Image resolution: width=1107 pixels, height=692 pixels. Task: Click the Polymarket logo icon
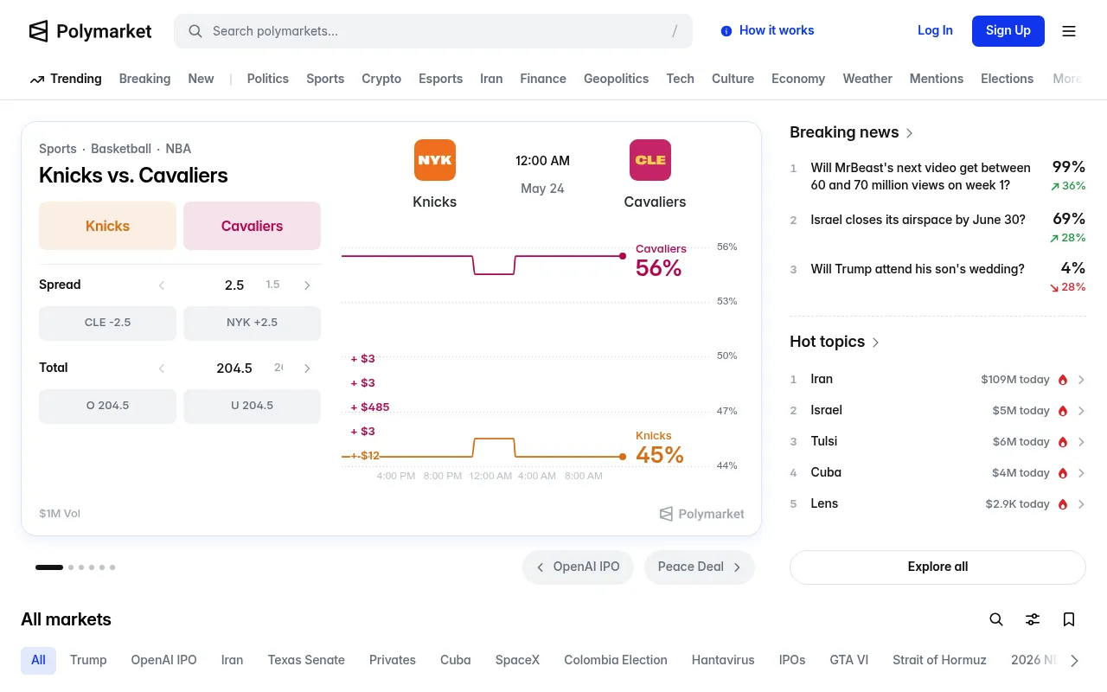click(38, 31)
